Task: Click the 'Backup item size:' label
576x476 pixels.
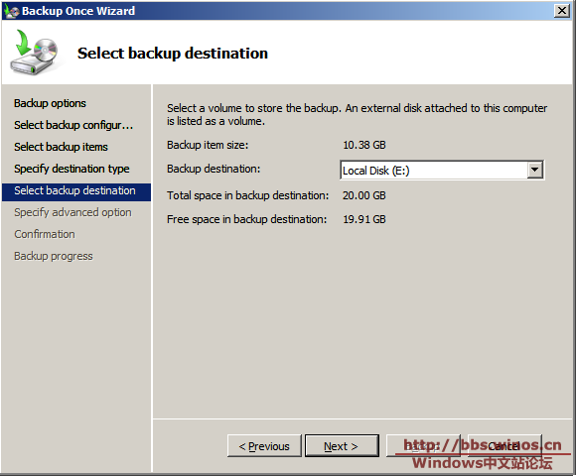Action: tap(208, 145)
